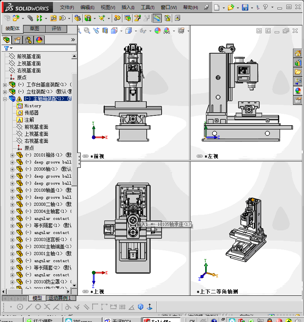
Task: Open the DisplayManager color ball tab
Action: point(39,40)
